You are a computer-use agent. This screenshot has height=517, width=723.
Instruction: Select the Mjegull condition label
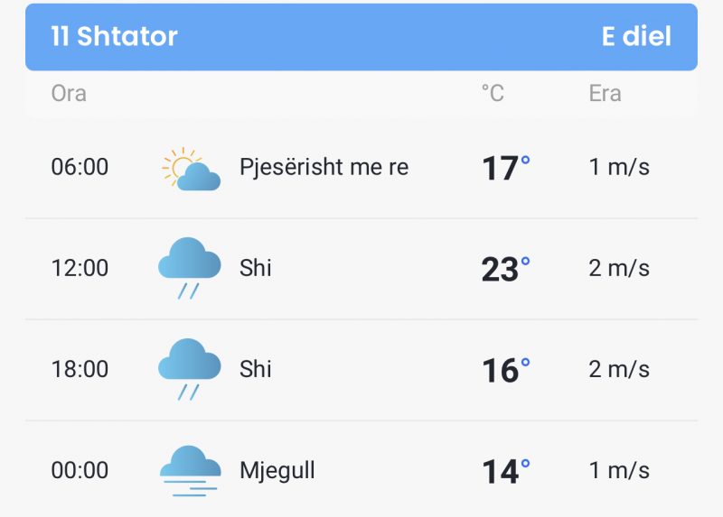(x=277, y=471)
